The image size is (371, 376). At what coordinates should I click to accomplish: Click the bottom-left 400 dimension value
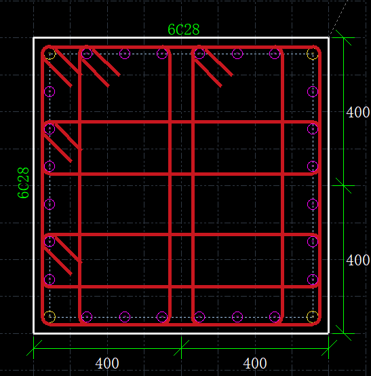(x=107, y=364)
